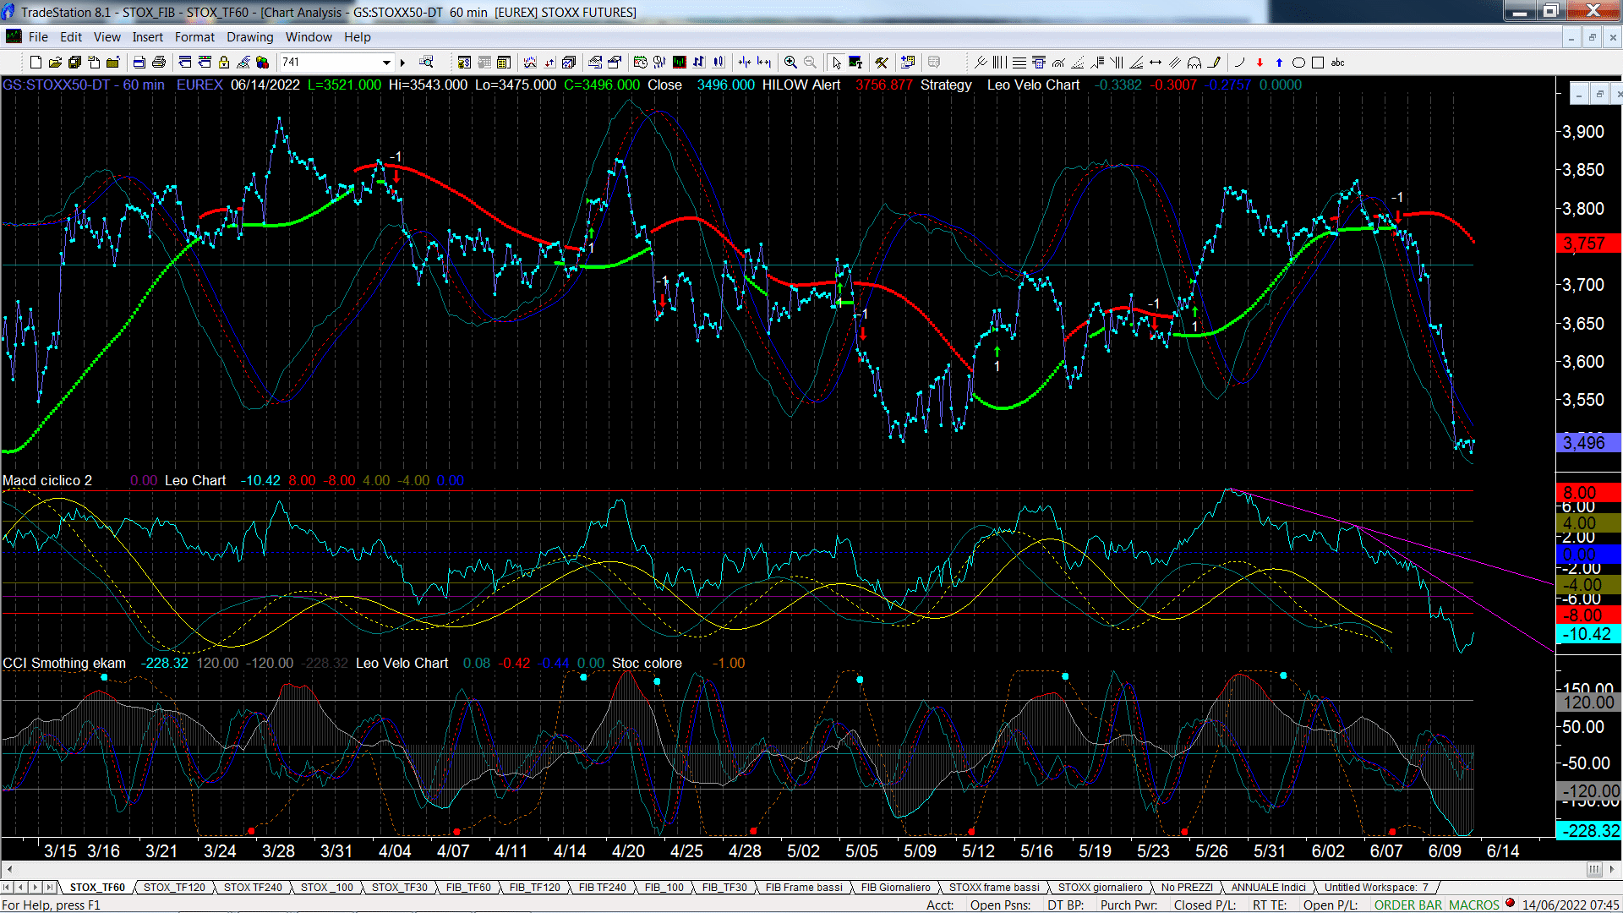Viewport: 1623px width, 913px height.
Task: Switch to the ANNUALE Indici tab
Action: coord(1268,887)
